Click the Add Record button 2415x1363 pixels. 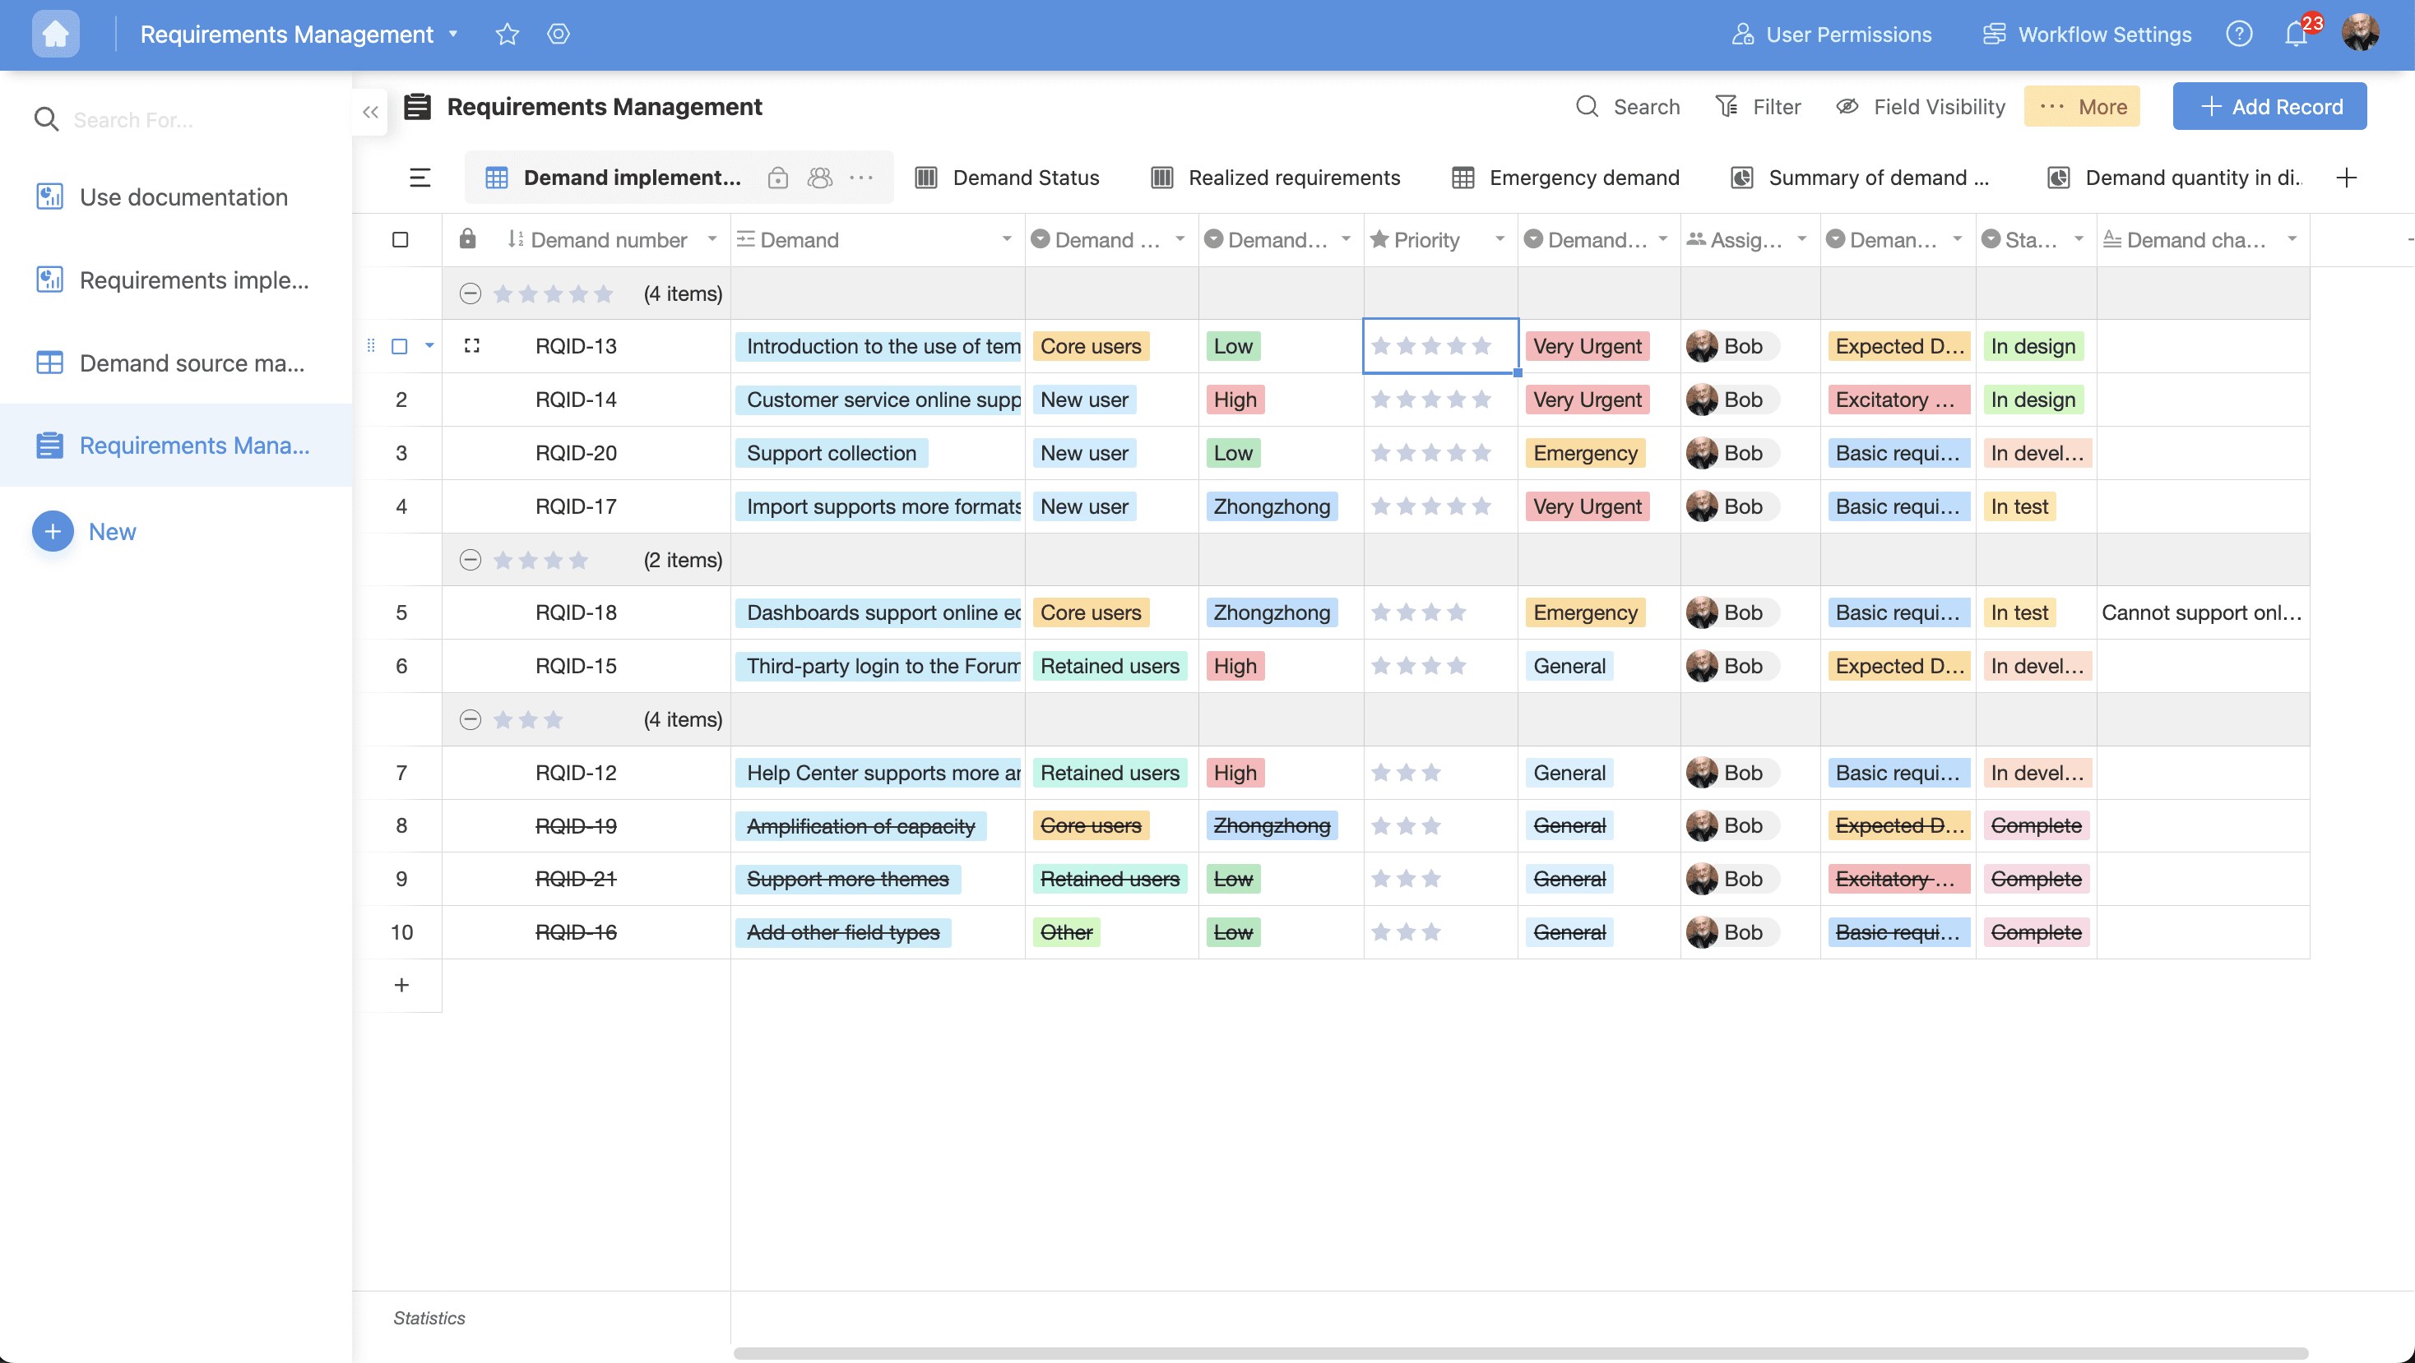pos(2269,107)
